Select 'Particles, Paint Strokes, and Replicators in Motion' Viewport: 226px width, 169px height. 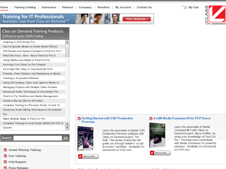point(33,73)
